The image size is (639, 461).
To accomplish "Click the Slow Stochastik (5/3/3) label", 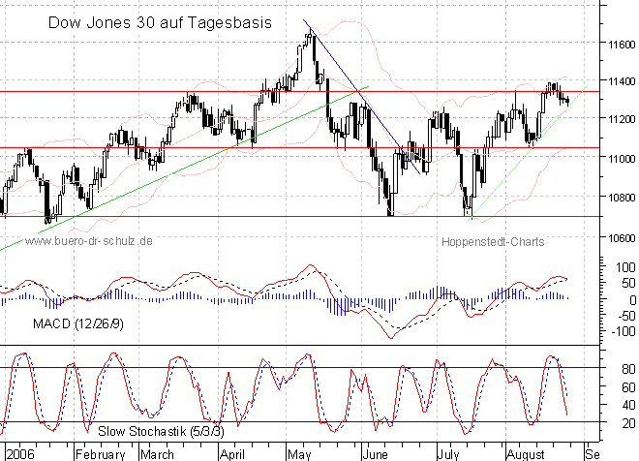I will pyautogui.click(x=161, y=431).
